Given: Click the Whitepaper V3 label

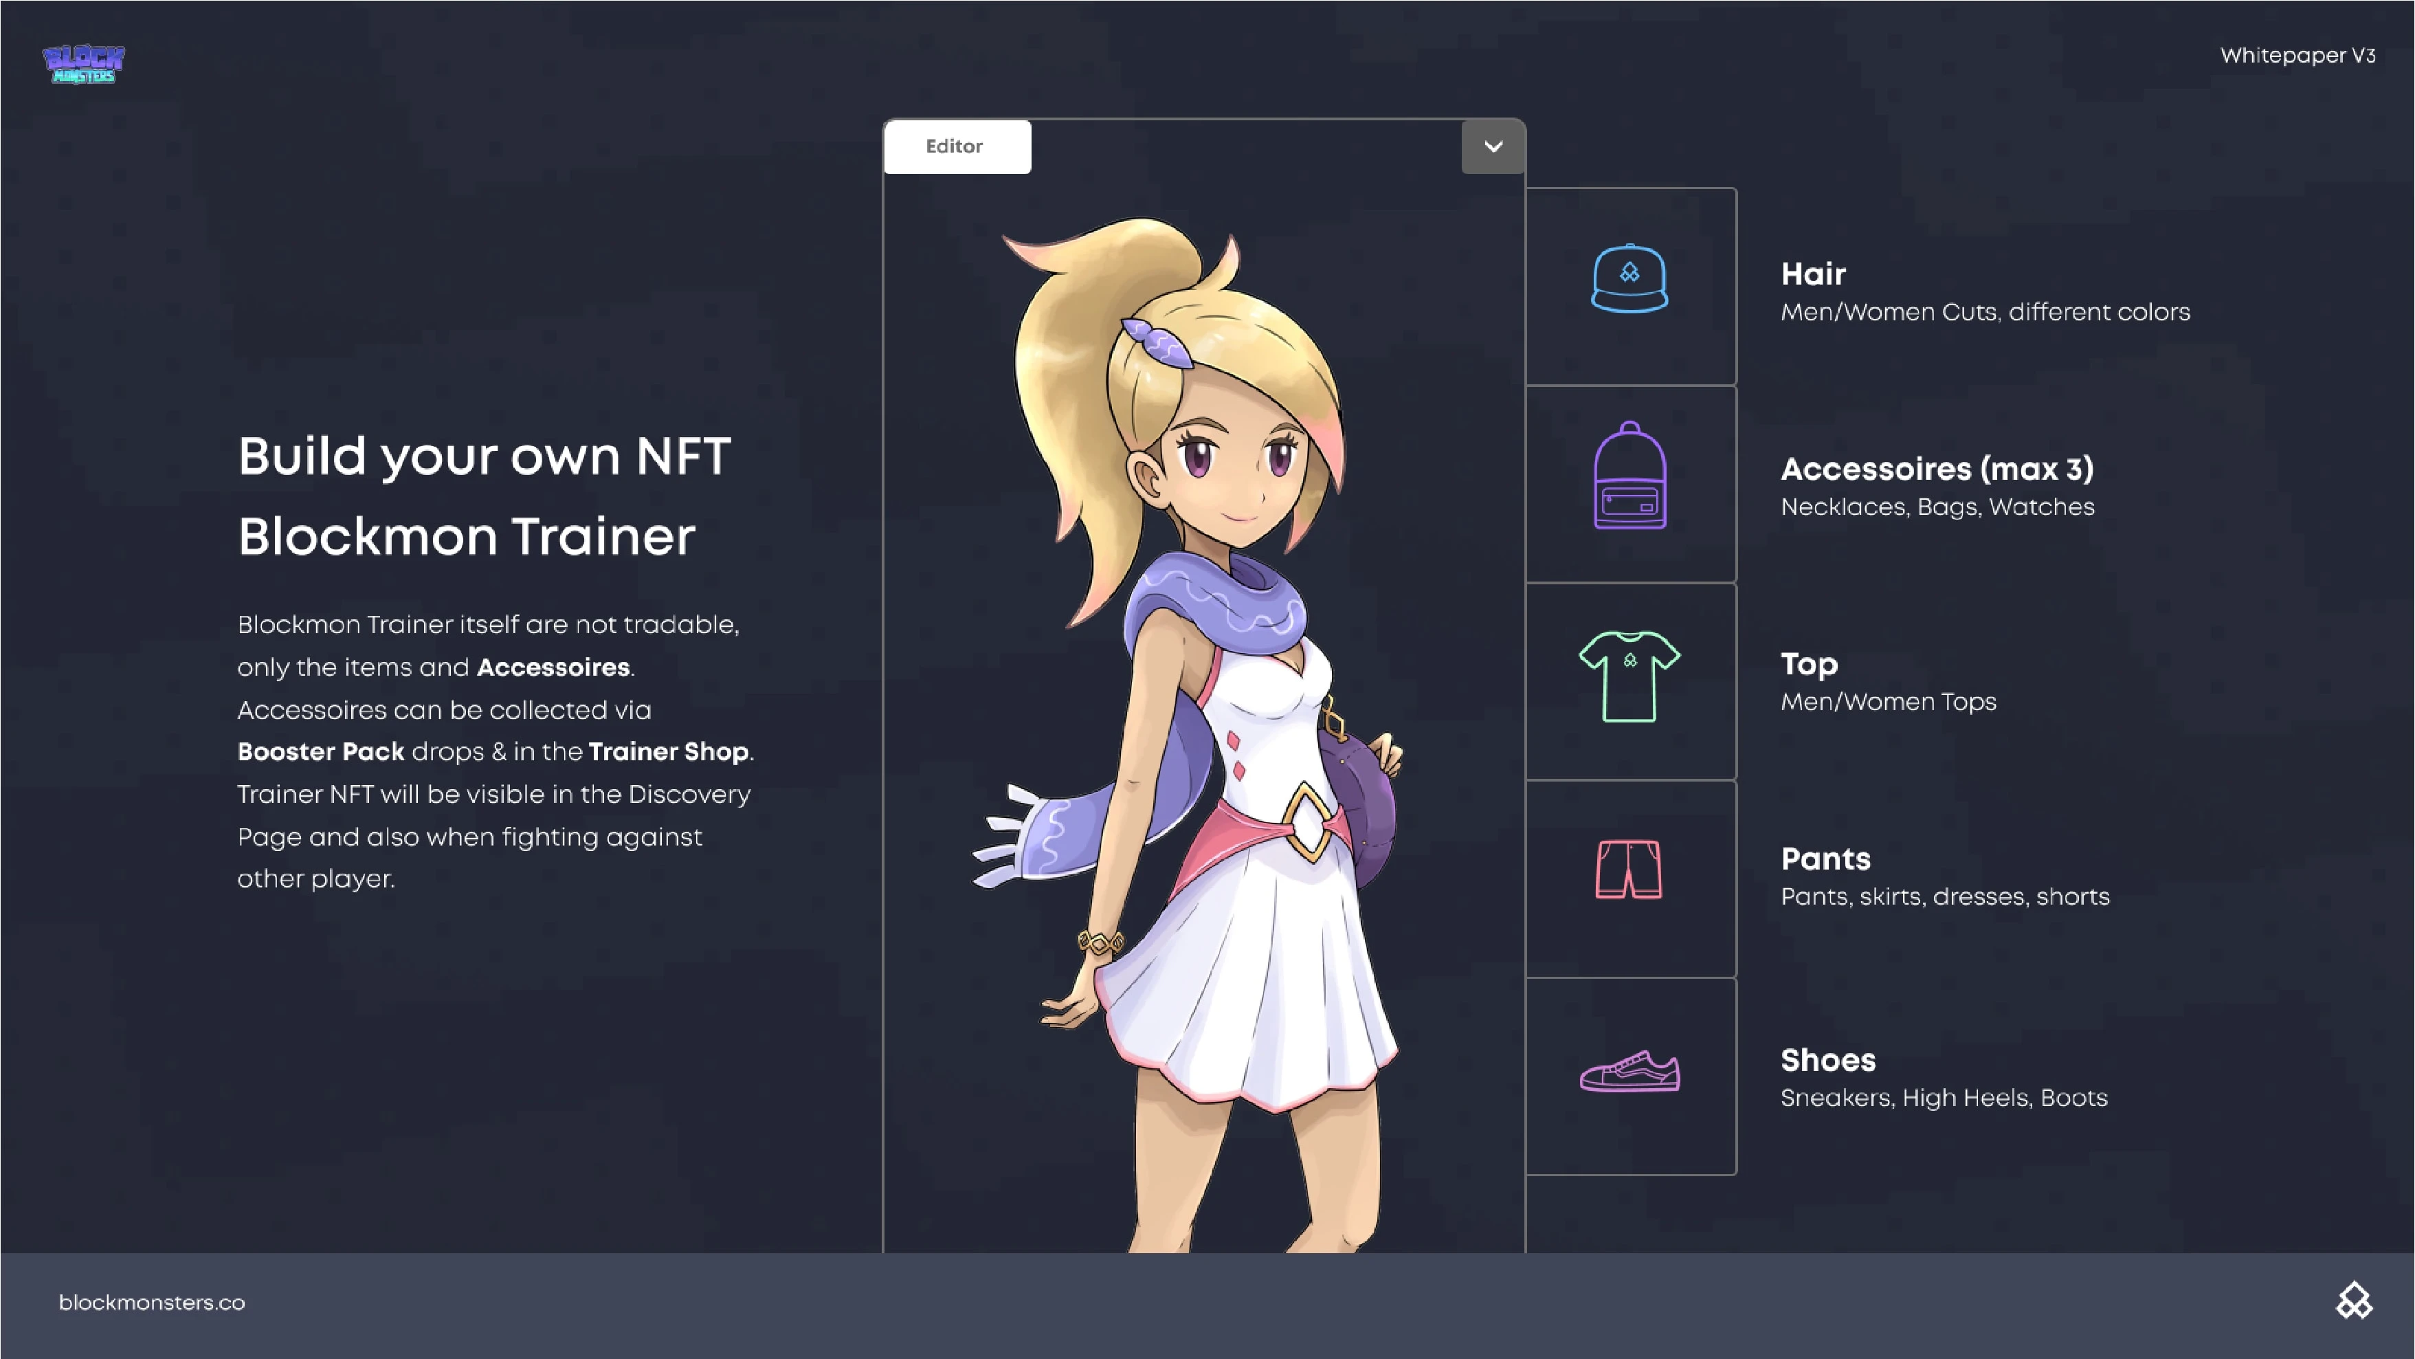Looking at the screenshot, I should tap(2297, 55).
